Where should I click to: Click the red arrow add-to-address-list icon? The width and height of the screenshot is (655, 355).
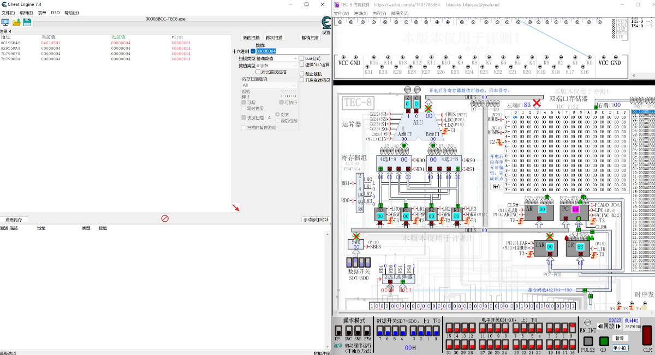236,208
